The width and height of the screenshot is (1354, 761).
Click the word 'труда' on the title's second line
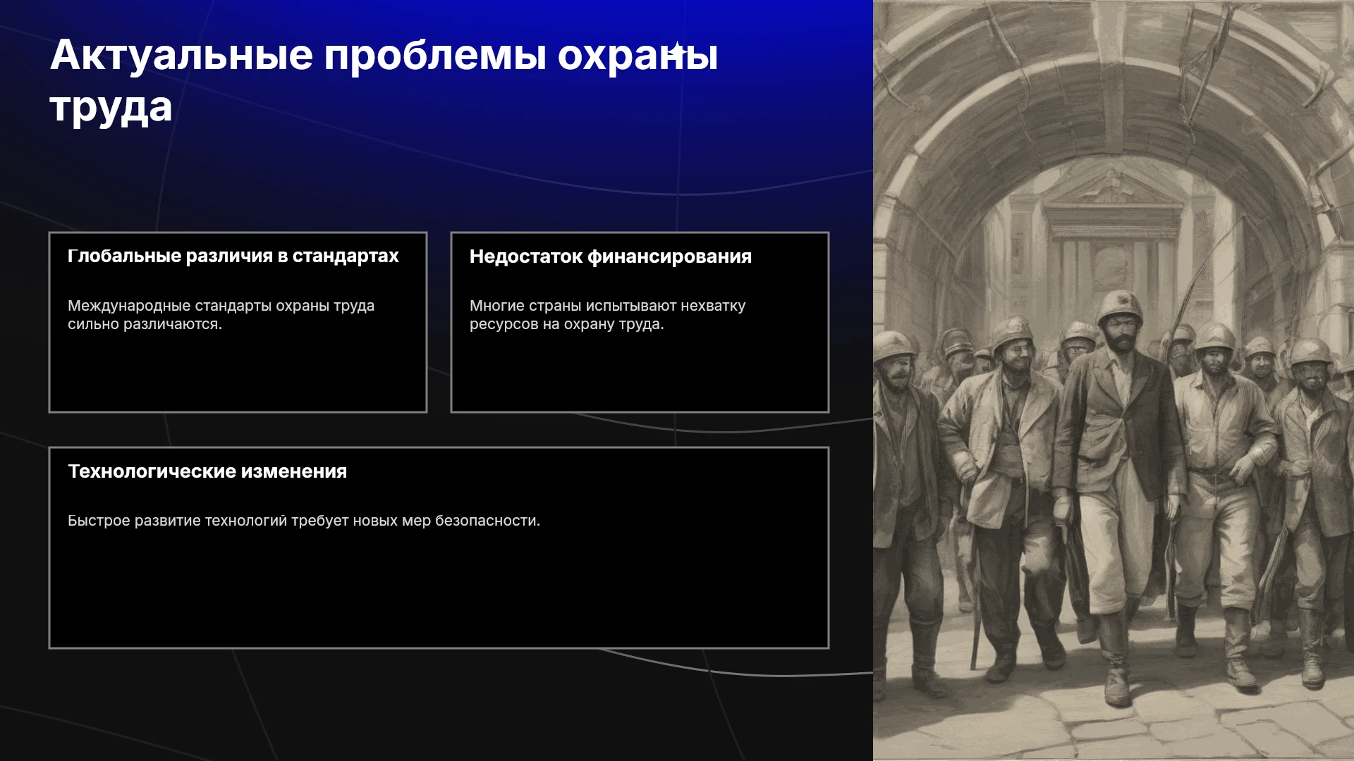(x=111, y=108)
